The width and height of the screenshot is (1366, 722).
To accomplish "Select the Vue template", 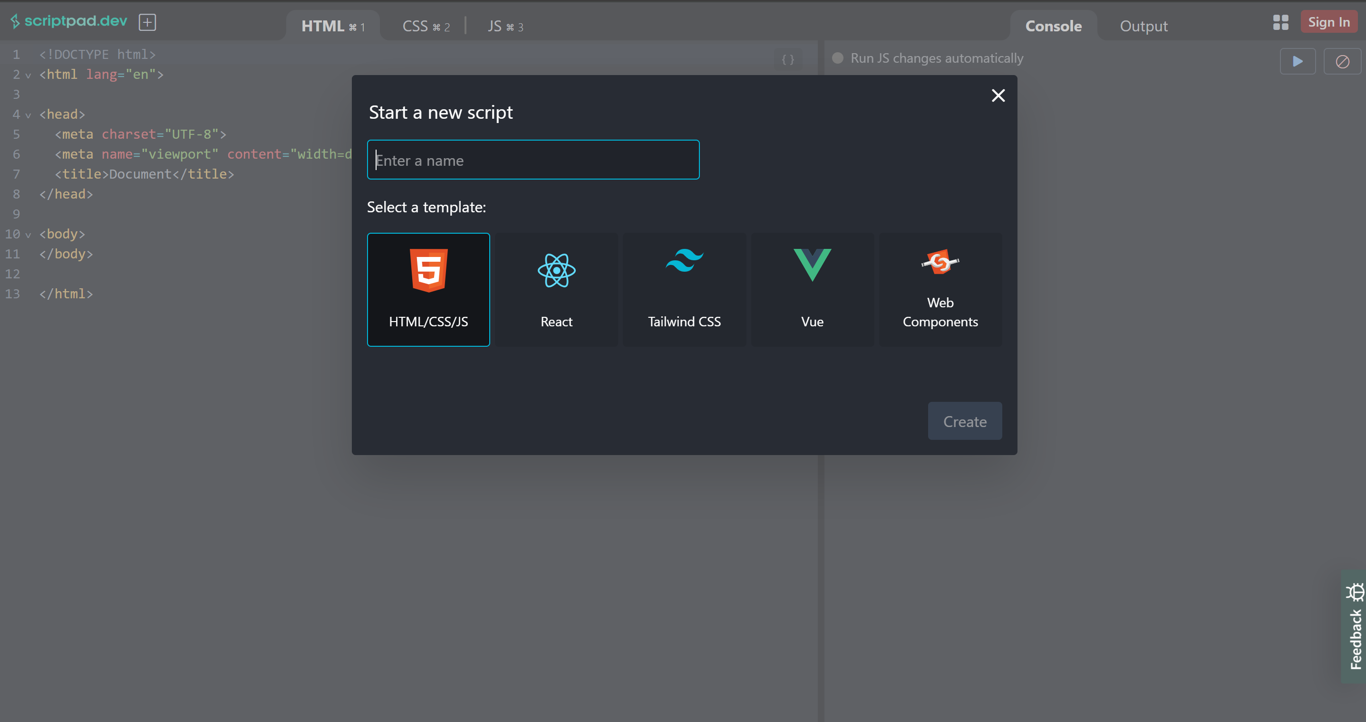I will [x=813, y=290].
